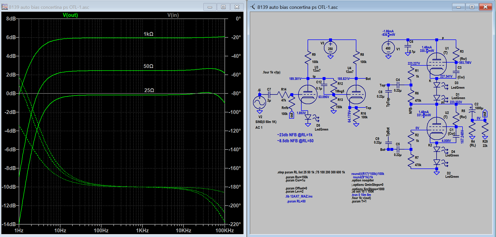Click the .four 1k v(tp) directive

coord(271,72)
